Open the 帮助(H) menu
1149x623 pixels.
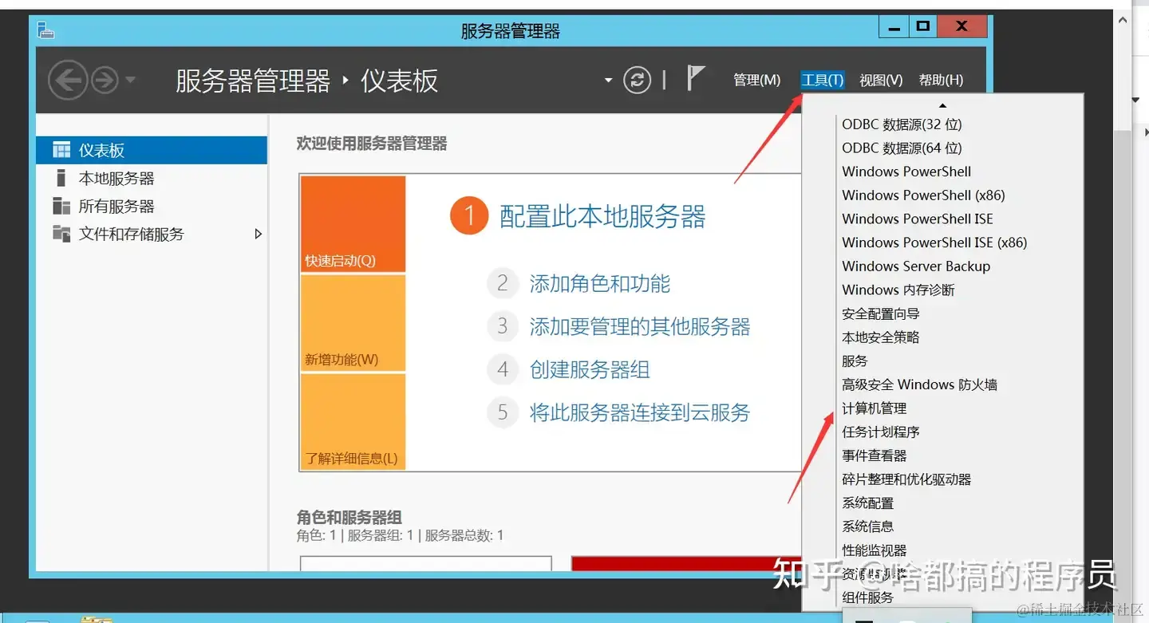941,80
